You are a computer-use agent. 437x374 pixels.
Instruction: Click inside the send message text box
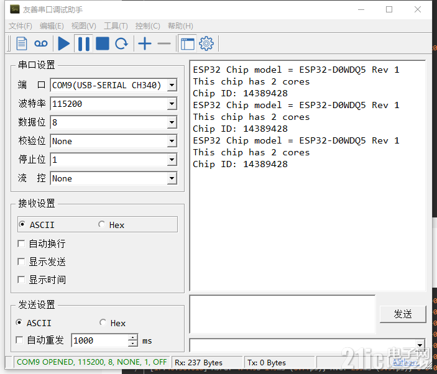pyautogui.click(x=282, y=314)
